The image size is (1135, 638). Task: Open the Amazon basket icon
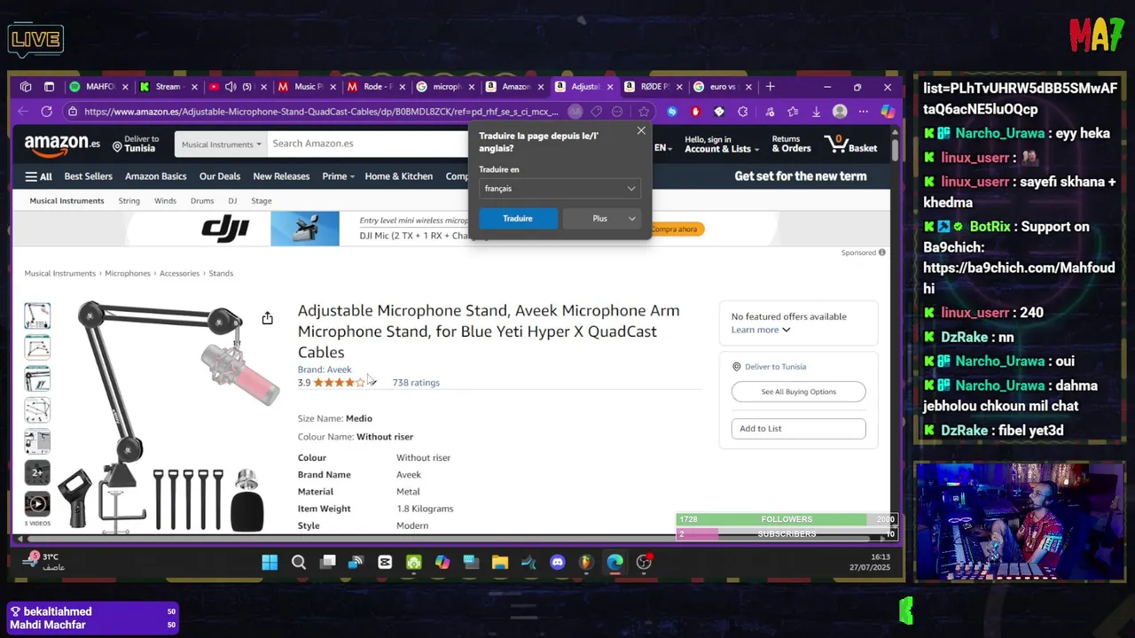[x=851, y=144]
